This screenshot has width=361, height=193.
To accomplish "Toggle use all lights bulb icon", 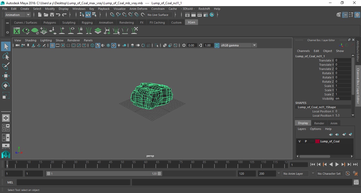I will [119, 45].
